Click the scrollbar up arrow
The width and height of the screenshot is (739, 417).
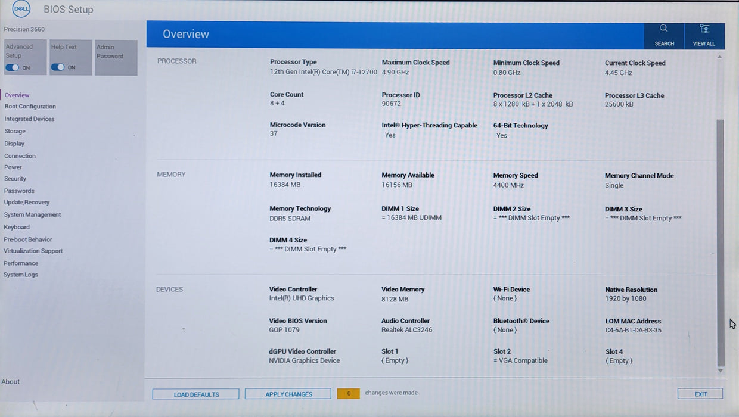(720, 57)
